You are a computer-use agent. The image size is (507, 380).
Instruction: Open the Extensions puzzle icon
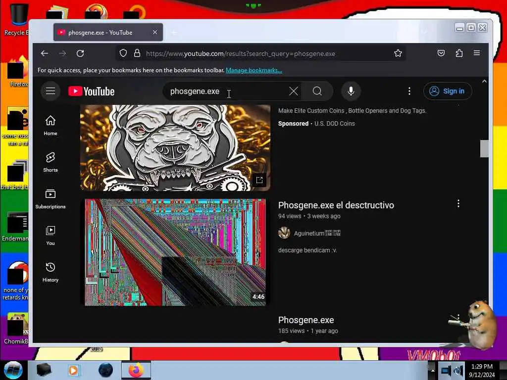click(x=459, y=53)
